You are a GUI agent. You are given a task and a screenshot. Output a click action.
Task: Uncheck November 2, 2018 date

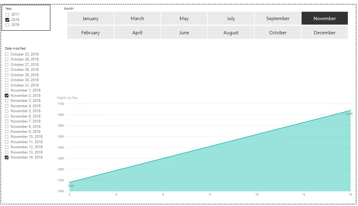7,96
